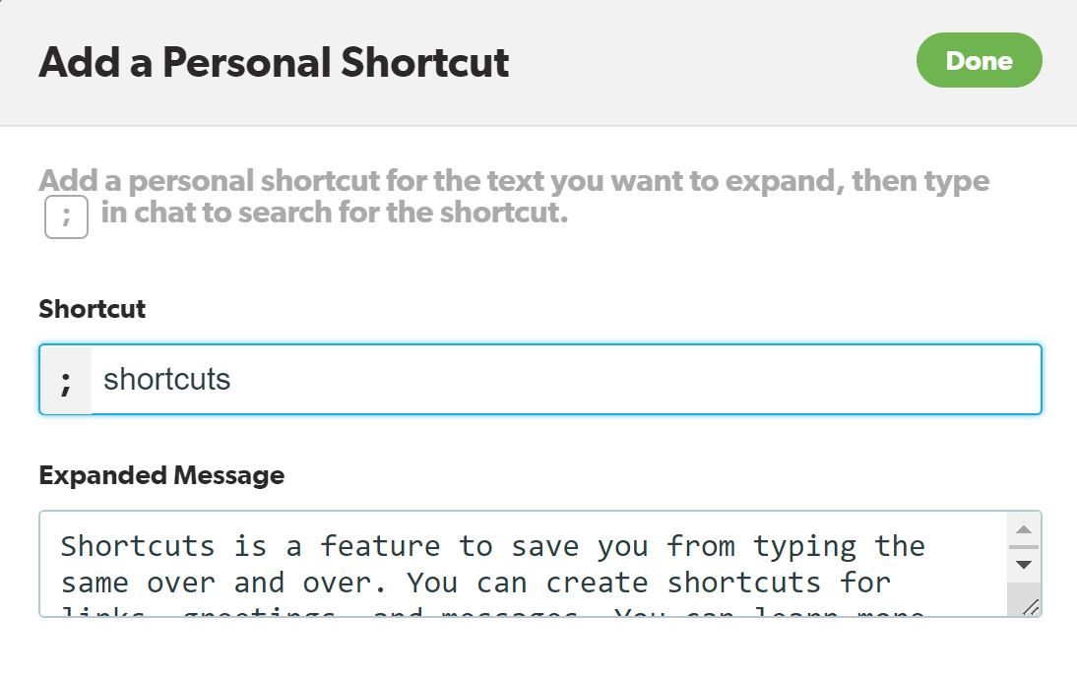Click the scrollbar down arrow
Image resolution: width=1077 pixels, height=676 pixels.
(1025, 564)
